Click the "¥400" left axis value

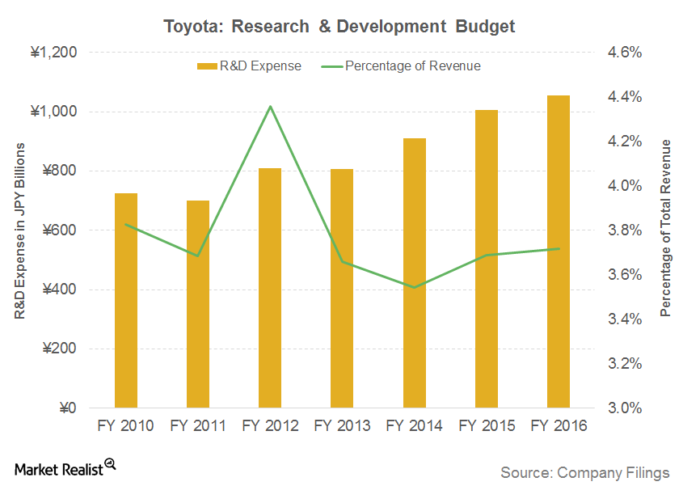(x=59, y=289)
